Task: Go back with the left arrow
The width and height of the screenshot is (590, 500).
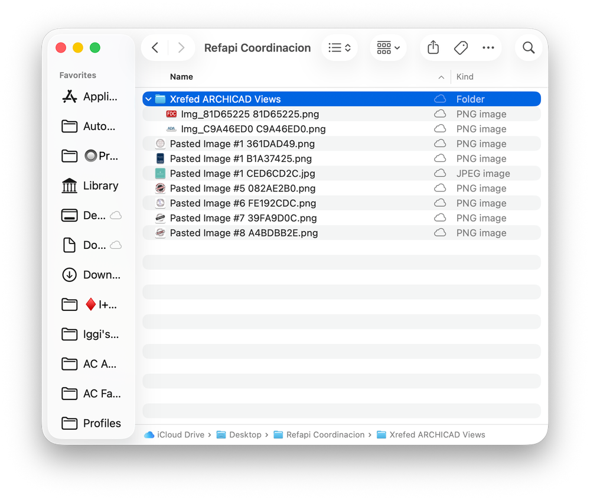Action: click(155, 47)
